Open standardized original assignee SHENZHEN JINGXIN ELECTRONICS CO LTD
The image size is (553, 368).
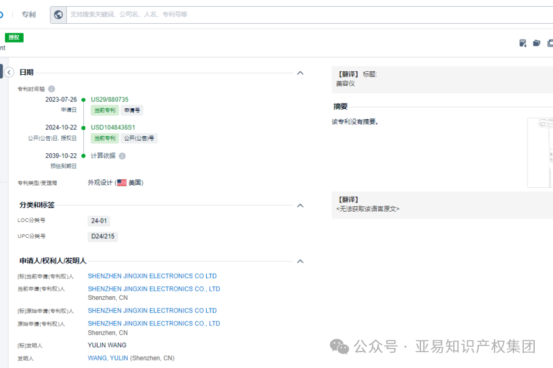tap(152, 311)
